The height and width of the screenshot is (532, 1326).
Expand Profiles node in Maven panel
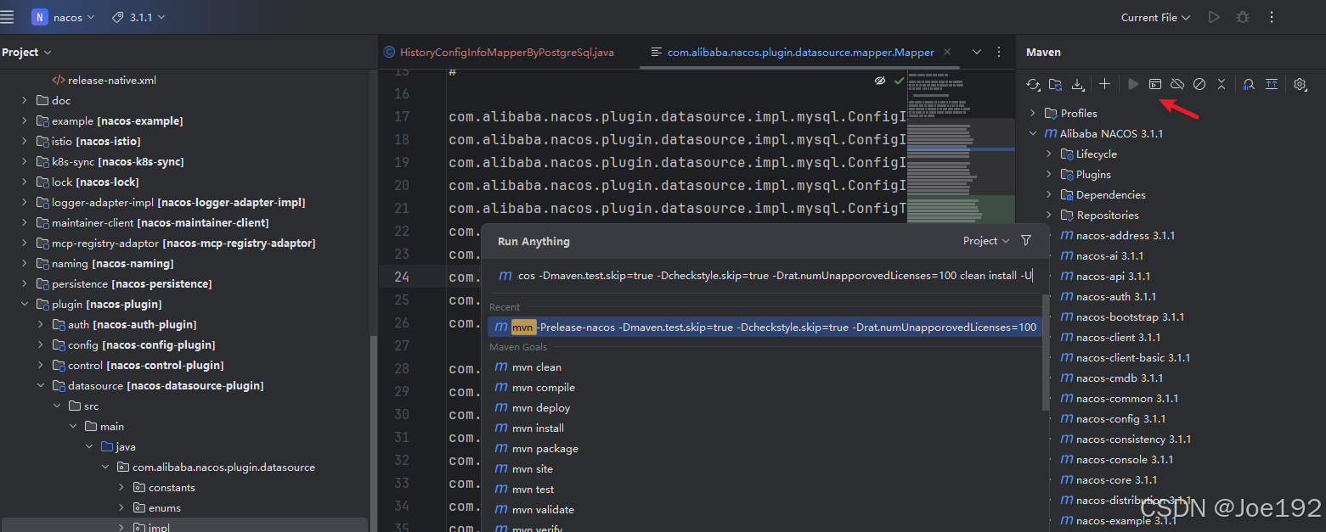1033,113
